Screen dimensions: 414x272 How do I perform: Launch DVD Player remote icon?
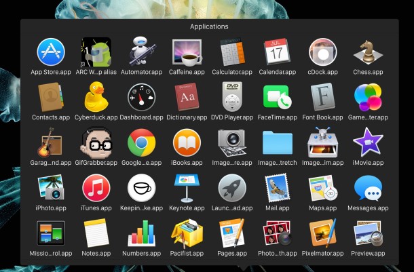tap(232, 97)
